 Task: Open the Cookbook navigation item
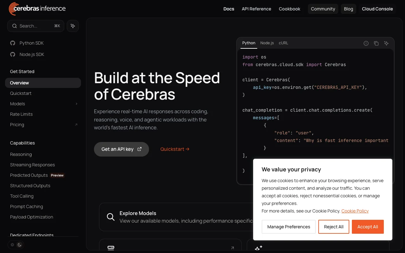(x=290, y=9)
